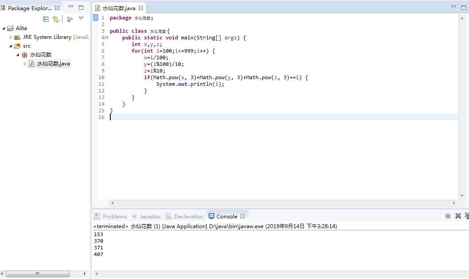Maximize the Package Explorer panel
Image resolution: width=469 pixels, height=279 pixels.
point(81,7)
